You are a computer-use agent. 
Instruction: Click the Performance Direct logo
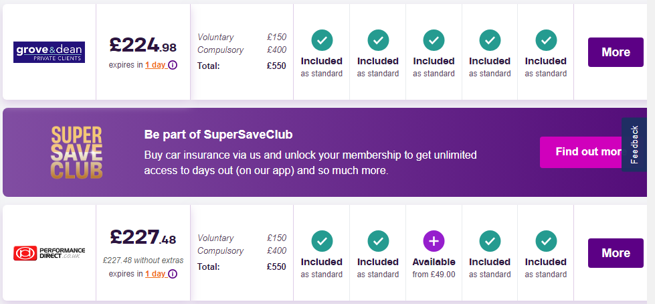coord(50,253)
